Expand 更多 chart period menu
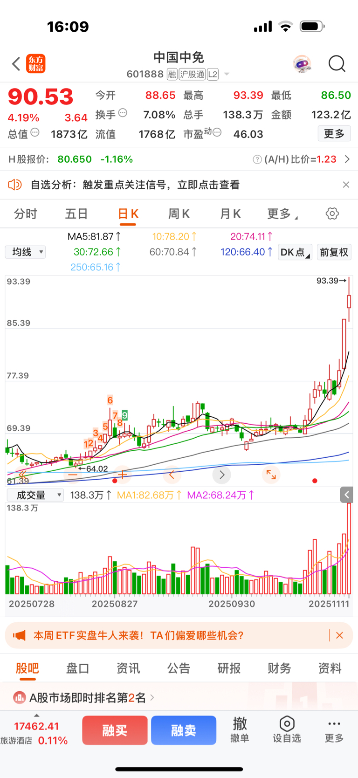The width and height of the screenshot is (358, 778). click(282, 214)
